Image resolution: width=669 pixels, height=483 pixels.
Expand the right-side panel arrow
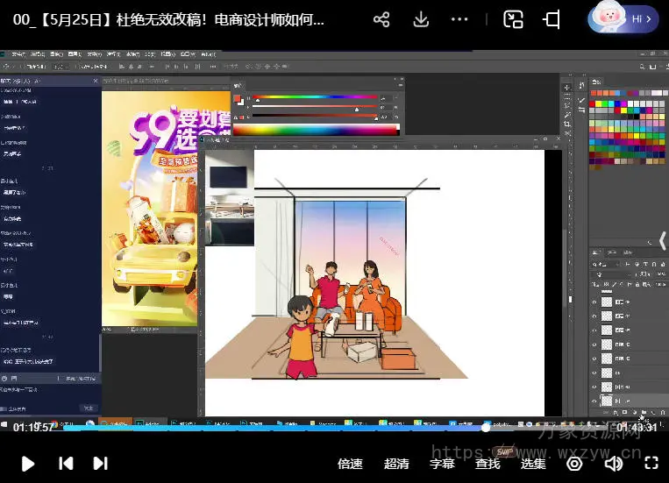[x=662, y=240]
